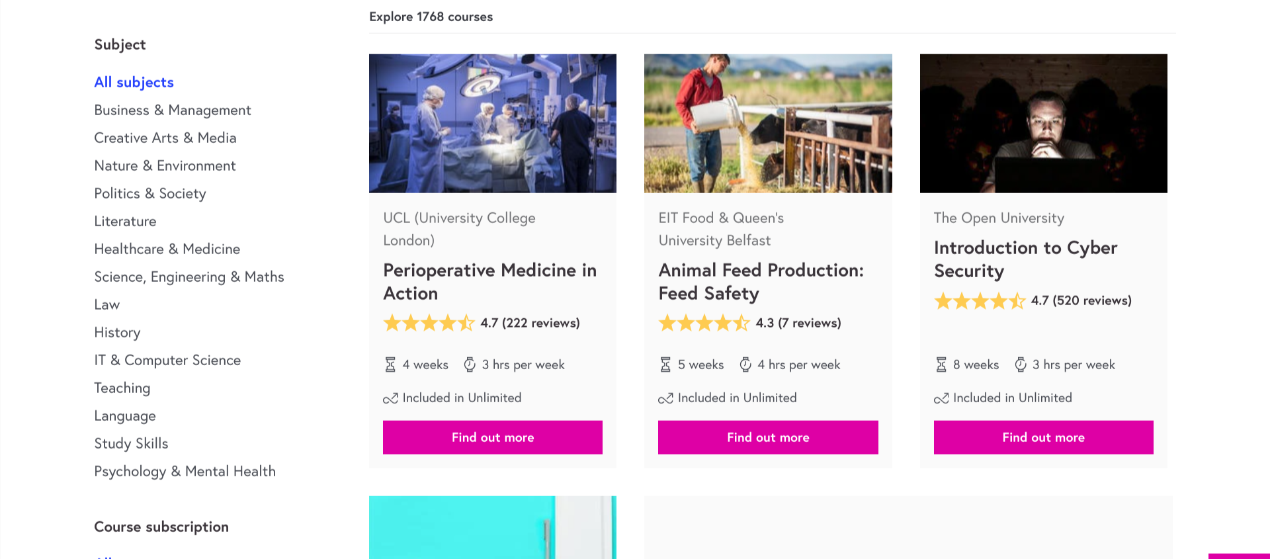The height and width of the screenshot is (559, 1270).
Task: Find out more about Animal Feed Production
Action: 767,437
